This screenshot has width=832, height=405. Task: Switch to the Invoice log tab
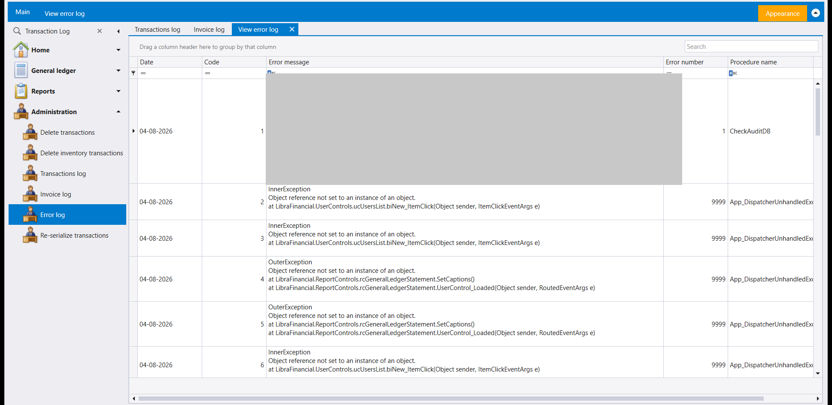pos(209,29)
